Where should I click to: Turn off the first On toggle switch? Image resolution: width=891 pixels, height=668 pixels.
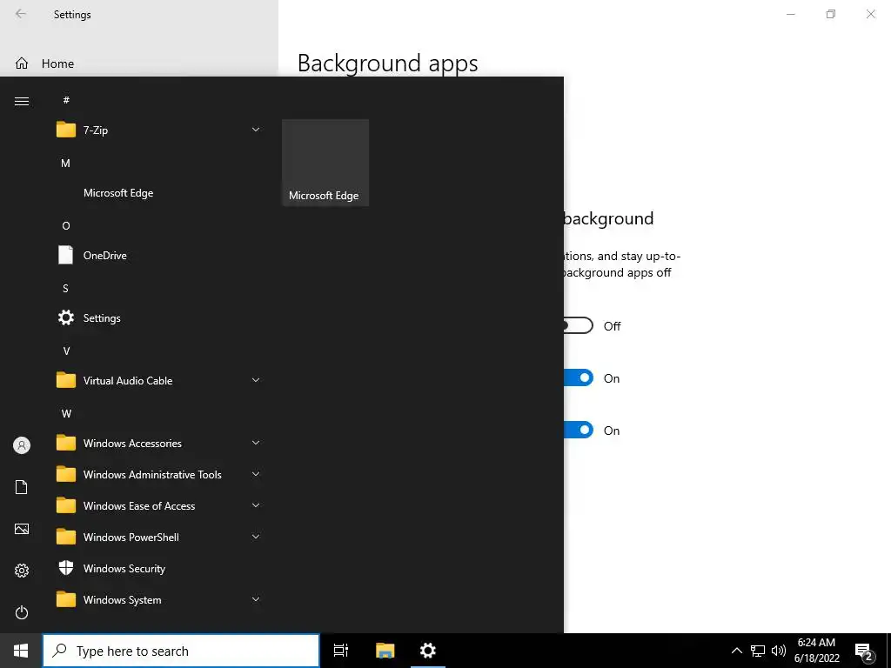point(579,378)
